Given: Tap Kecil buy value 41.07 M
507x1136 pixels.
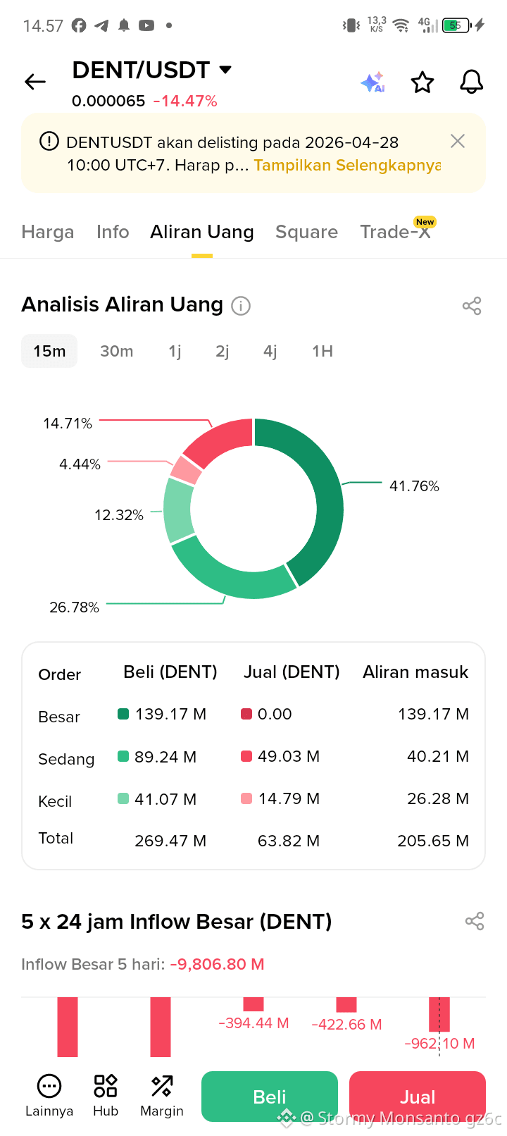Looking at the screenshot, I should 165,799.
